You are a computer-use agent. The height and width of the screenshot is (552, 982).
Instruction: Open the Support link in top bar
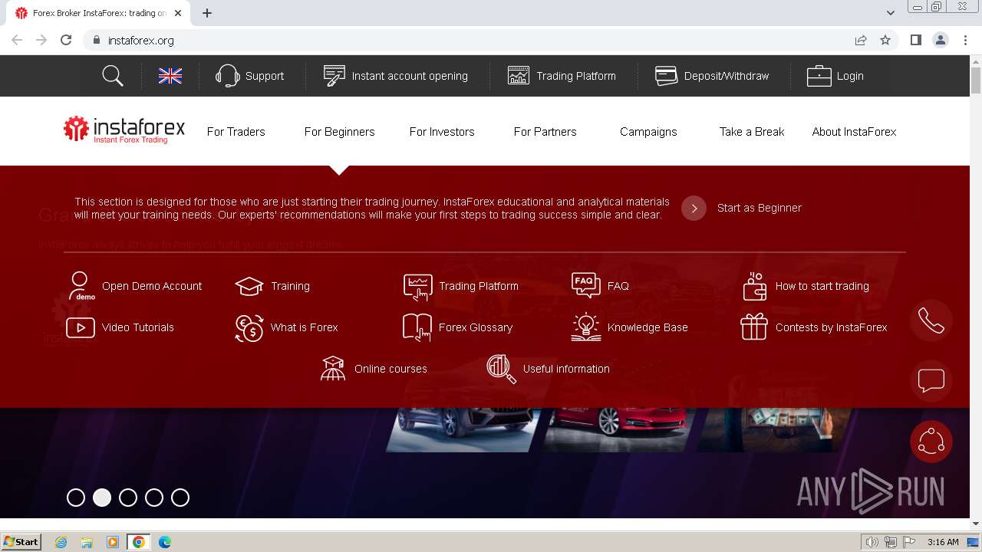[x=265, y=76]
